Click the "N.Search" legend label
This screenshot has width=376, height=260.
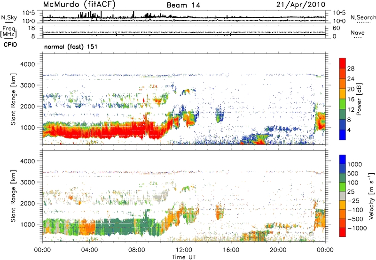(363, 17)
